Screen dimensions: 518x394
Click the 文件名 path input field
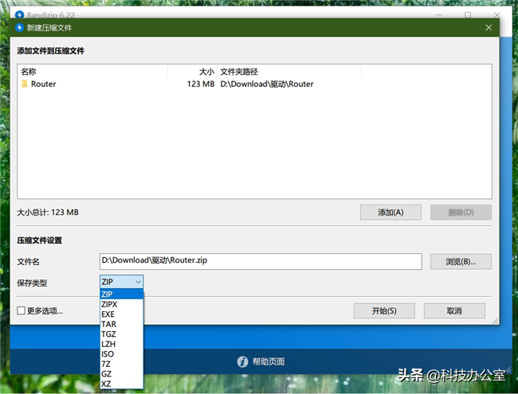point(261,261)
